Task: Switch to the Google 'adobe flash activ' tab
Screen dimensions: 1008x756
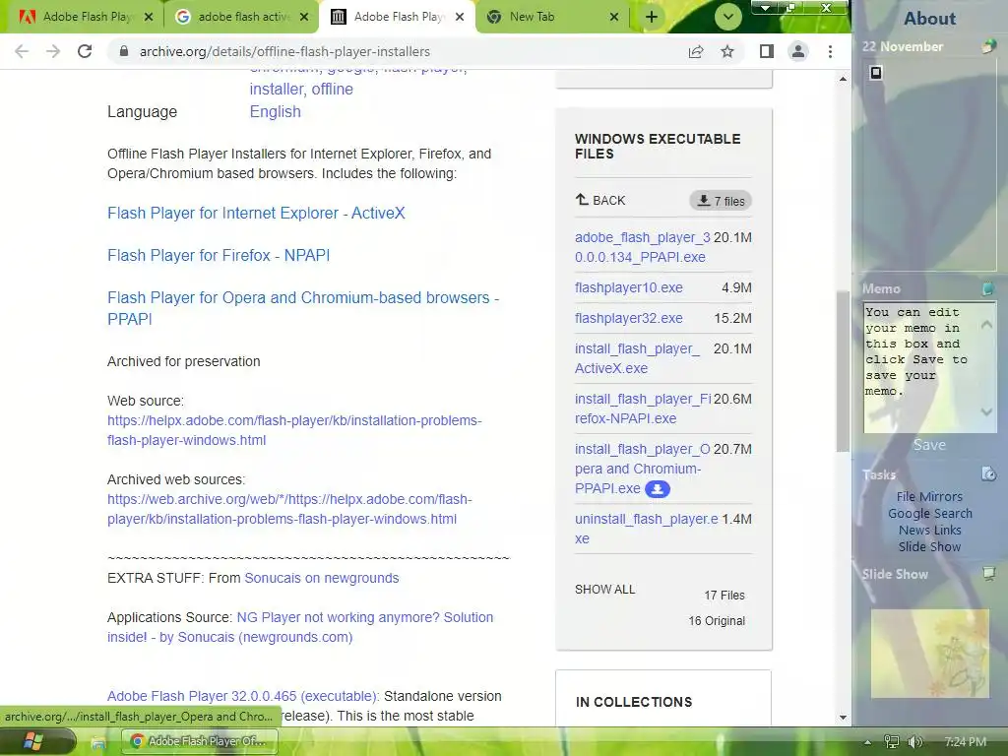Action: click(x=242, y=17)
